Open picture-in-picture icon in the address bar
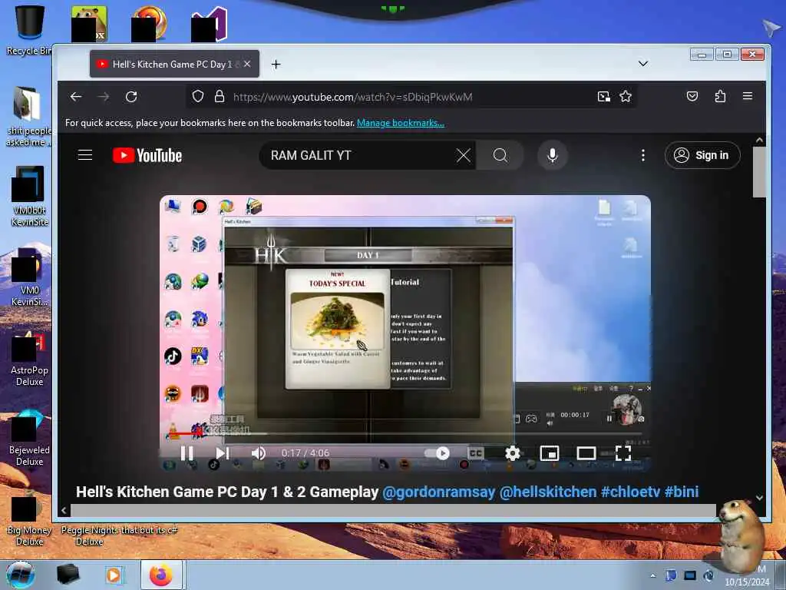 pos(603,96)
